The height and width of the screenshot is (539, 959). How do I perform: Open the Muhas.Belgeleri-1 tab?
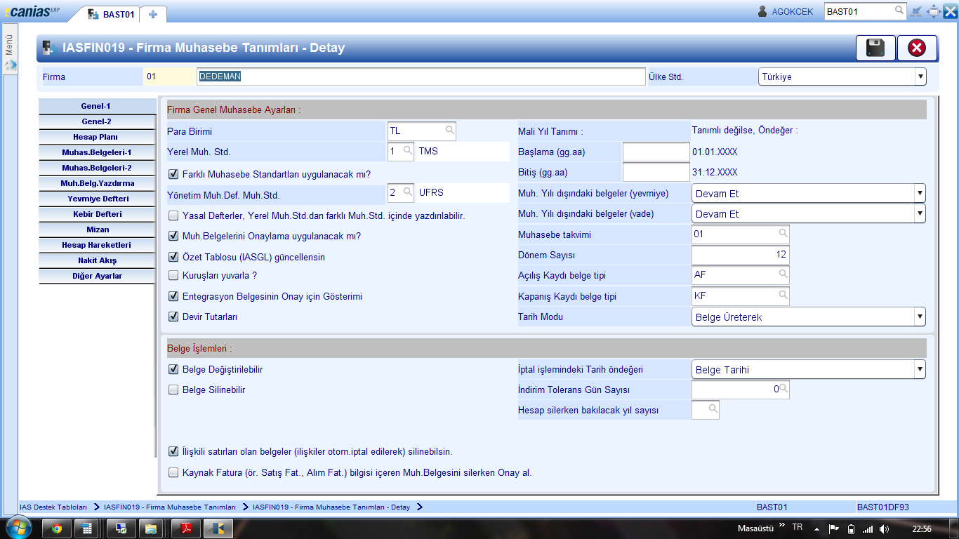[x=97, y=152]
